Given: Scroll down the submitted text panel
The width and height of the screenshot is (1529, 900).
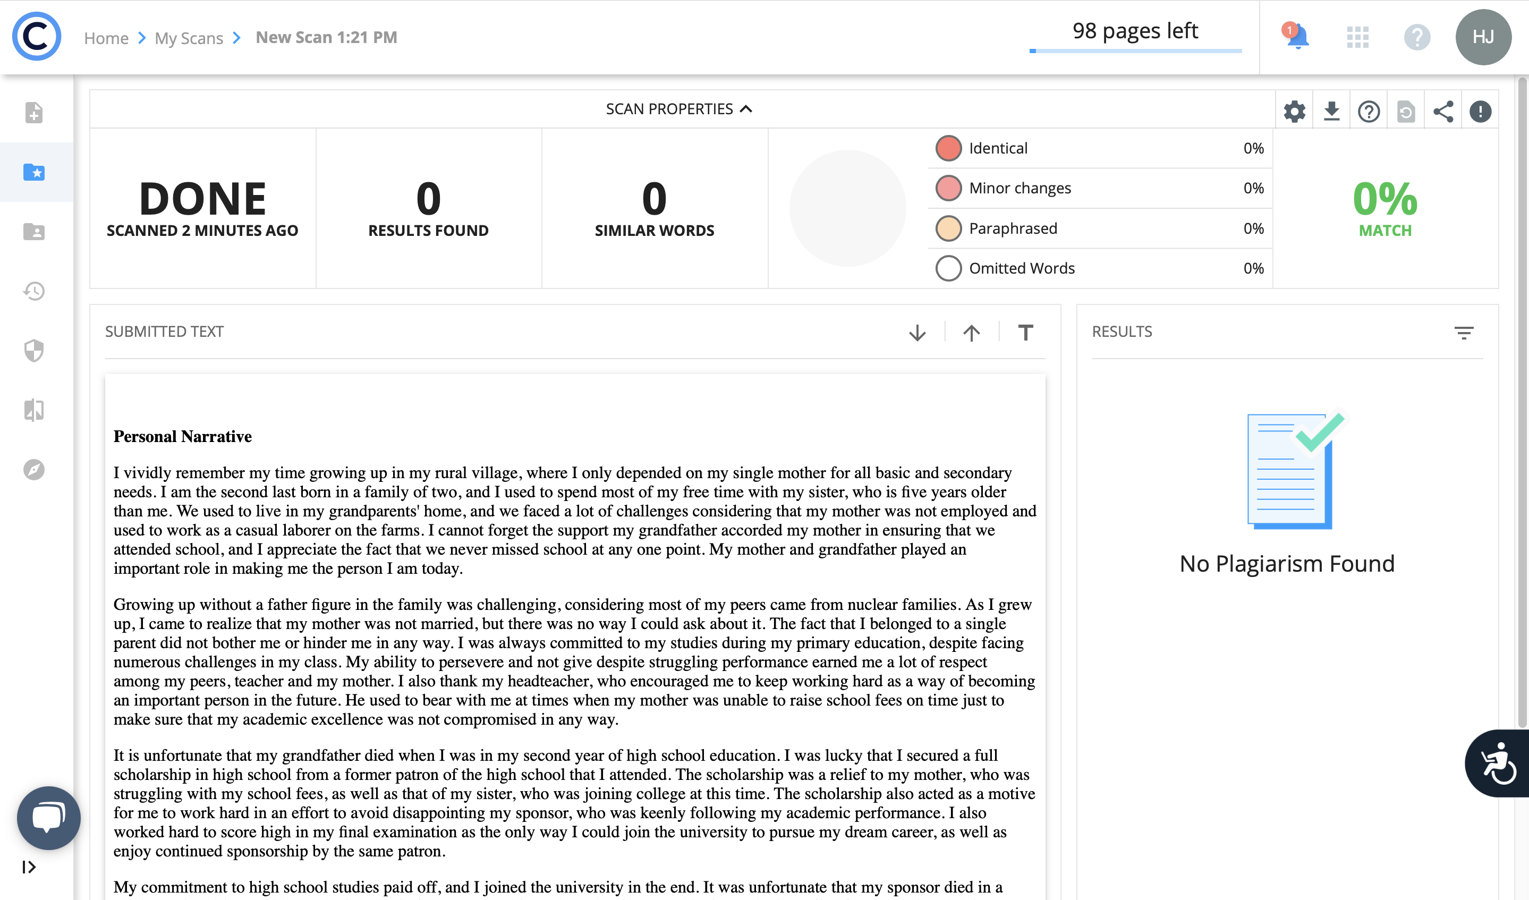Looking at the screenshot, I should (x=917, y=331).
